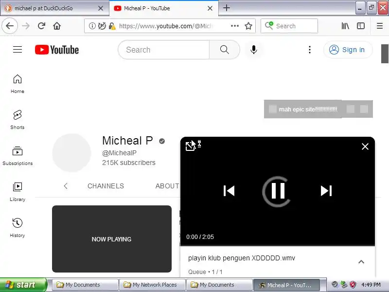Open page actions three-dot menu in address bar
389x292 pixels.
click(235, 26)
